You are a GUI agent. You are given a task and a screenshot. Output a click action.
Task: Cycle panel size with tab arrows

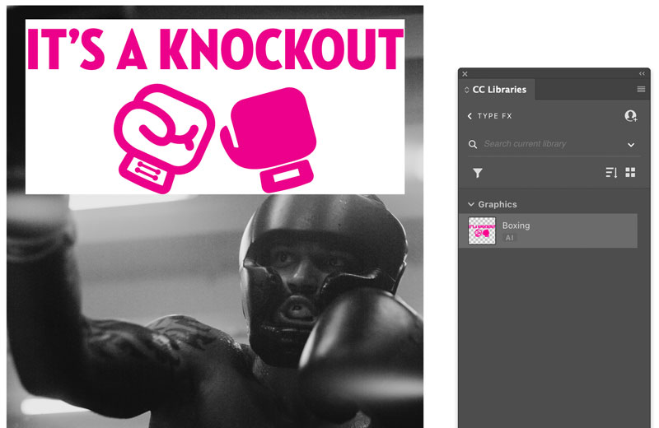[x=466, y=90]
